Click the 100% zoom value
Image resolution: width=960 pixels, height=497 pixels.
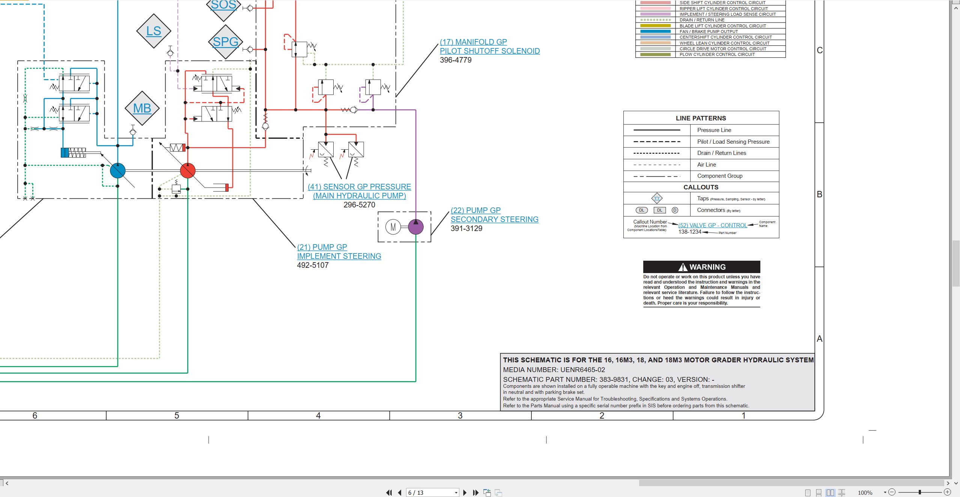click(865, 493)
